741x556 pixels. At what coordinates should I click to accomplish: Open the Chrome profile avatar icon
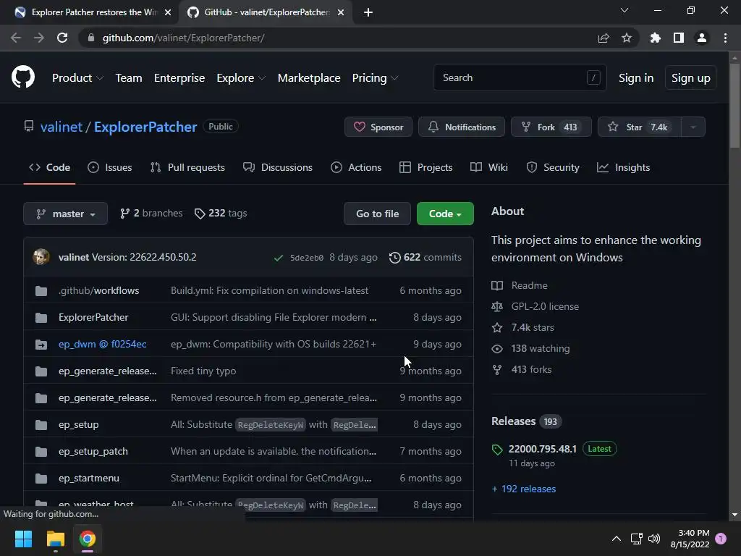point(702,38)
